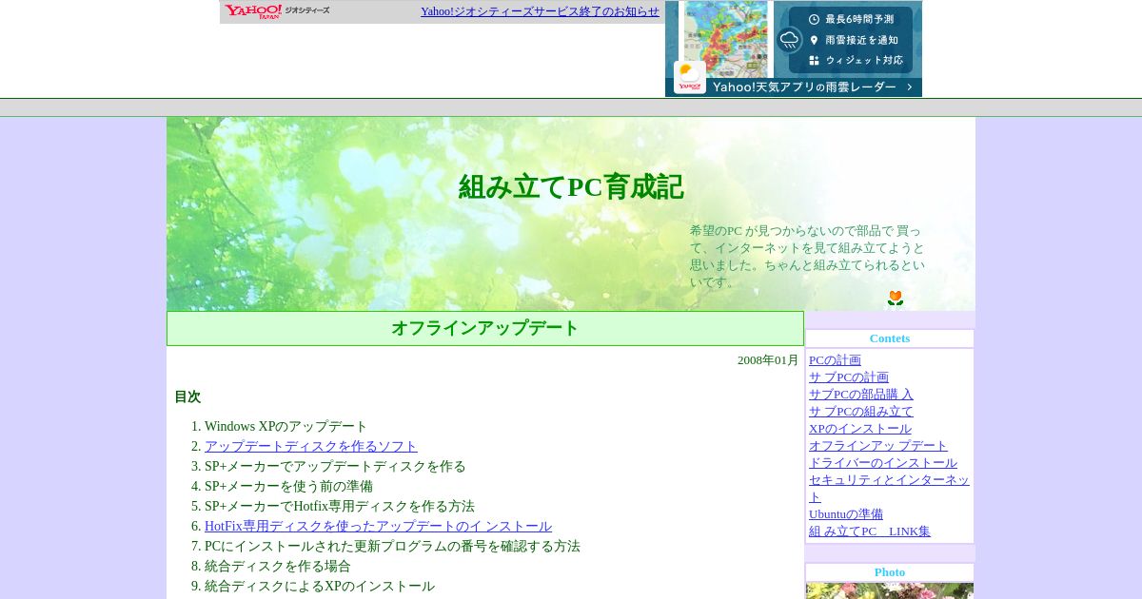Open the サブPCの計画 link
The image size is (1142, 599).
pos(849,377)
